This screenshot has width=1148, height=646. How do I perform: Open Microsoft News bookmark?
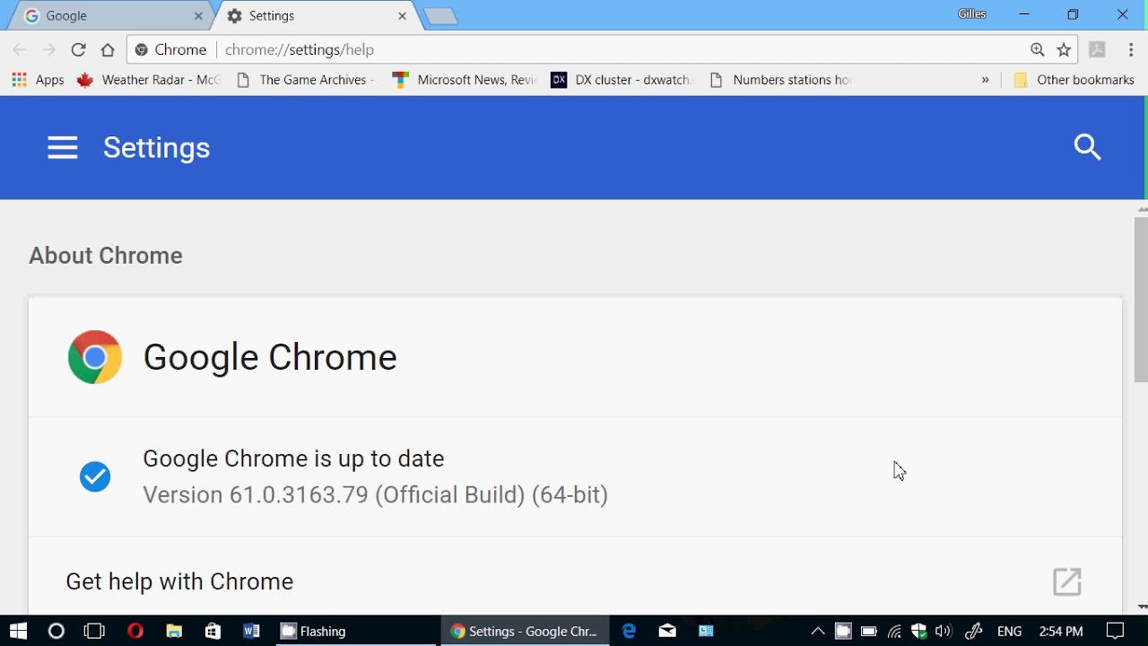[465, 80]
